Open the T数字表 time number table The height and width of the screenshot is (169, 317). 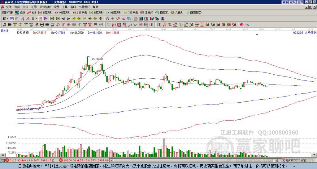[131, 12]
